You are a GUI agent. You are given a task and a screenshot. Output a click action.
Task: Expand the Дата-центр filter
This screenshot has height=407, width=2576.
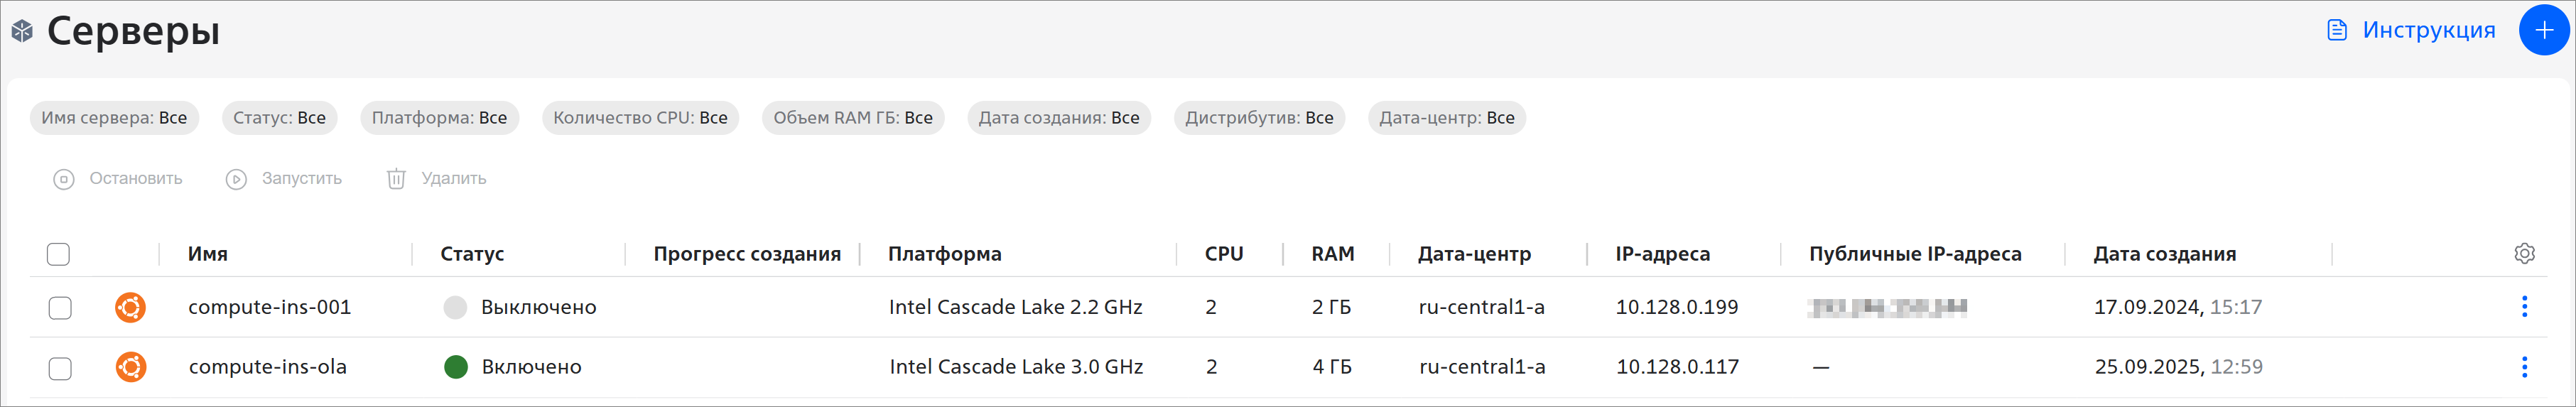tap(1446, 118)
